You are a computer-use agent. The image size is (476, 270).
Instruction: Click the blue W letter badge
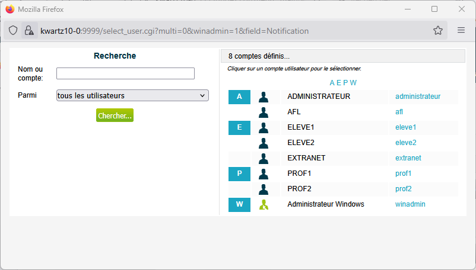[240, 205]
